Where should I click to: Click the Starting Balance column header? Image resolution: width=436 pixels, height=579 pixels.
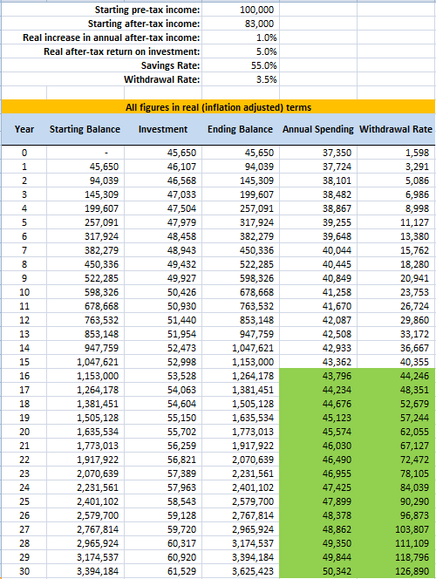85,129
